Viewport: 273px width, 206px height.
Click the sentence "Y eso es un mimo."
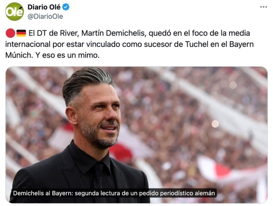pos(67,55)
